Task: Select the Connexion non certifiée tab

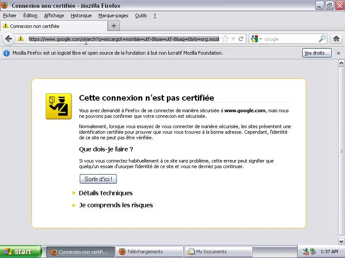Action: coord(54,26)
